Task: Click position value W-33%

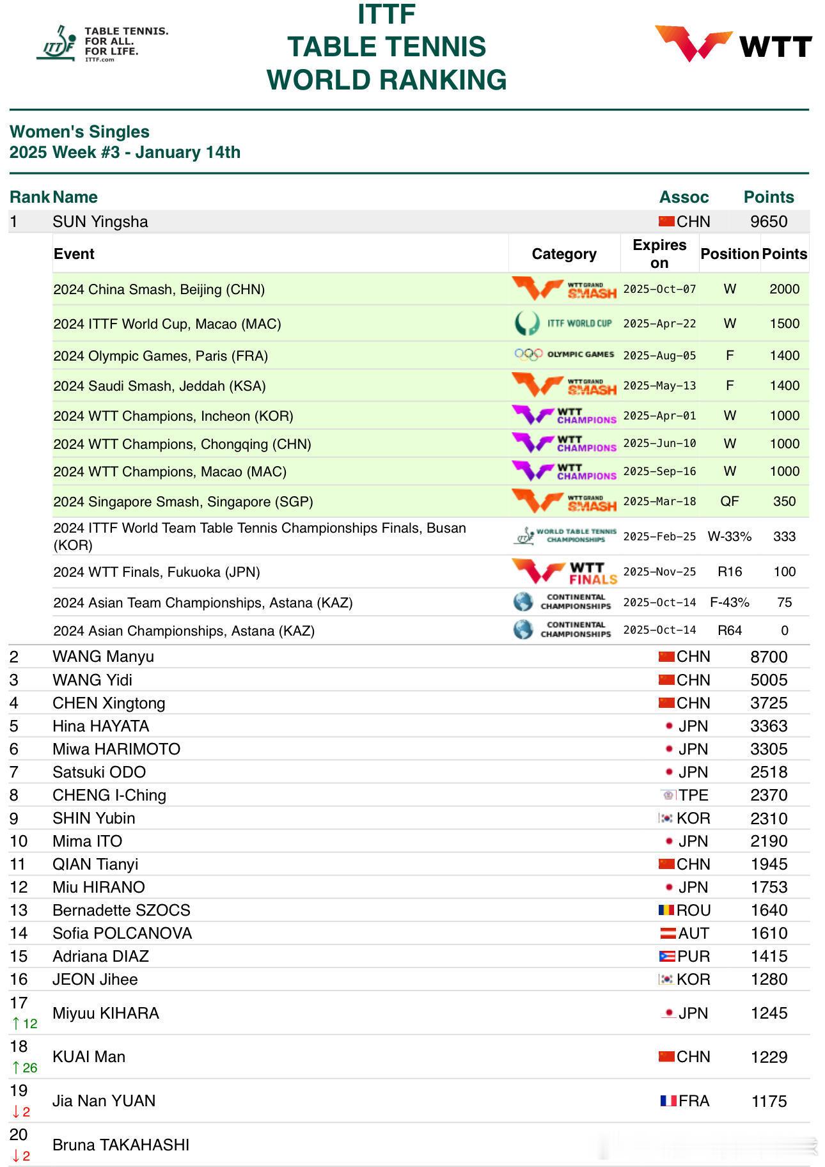Action: pyautogui.click(x=730, y=537)
